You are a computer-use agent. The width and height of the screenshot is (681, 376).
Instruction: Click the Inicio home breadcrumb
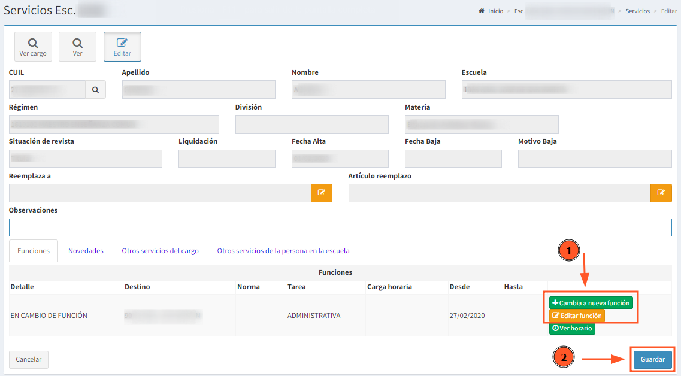point(491,11)
